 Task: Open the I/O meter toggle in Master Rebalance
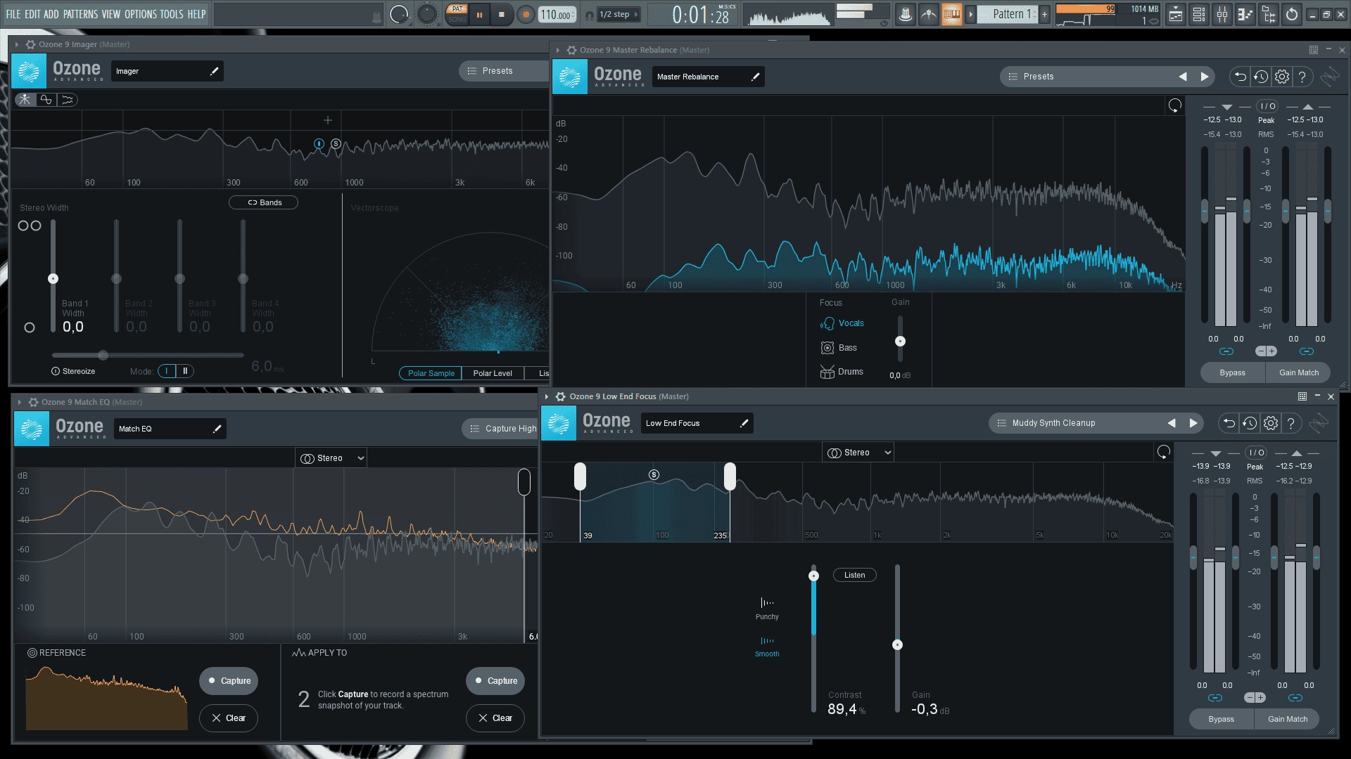point(1267,106)
